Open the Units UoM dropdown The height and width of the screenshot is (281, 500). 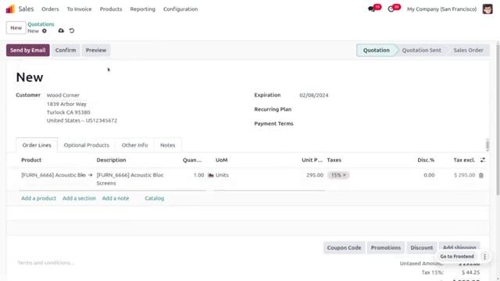[222, 175]
